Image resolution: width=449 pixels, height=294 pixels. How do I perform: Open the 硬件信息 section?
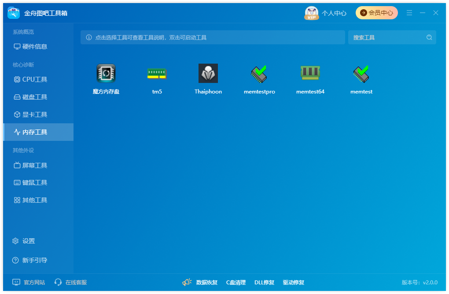(38, 47)
